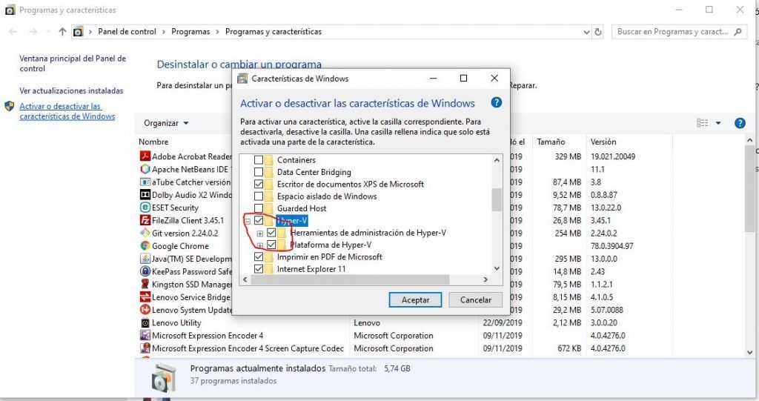The height and width of the screenshot is (401, 759).
Task: Sort by the Versión column header
Action: point(603,142)
